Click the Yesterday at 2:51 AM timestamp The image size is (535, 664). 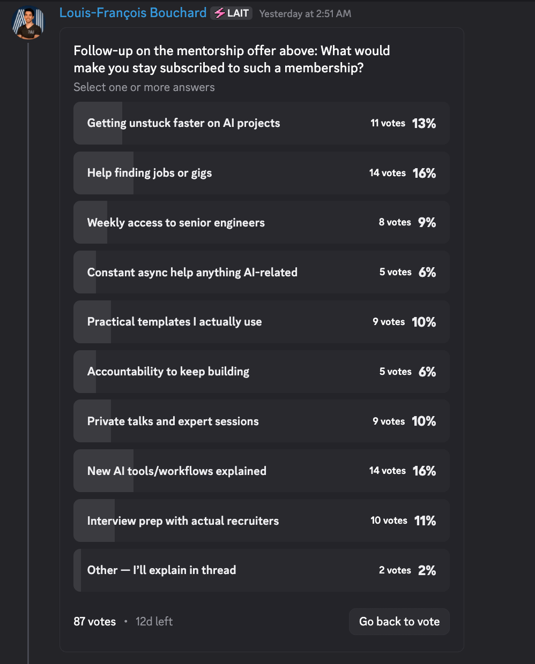pos(305,14)
